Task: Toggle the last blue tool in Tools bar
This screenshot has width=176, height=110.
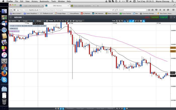Action: pos(144,21)
